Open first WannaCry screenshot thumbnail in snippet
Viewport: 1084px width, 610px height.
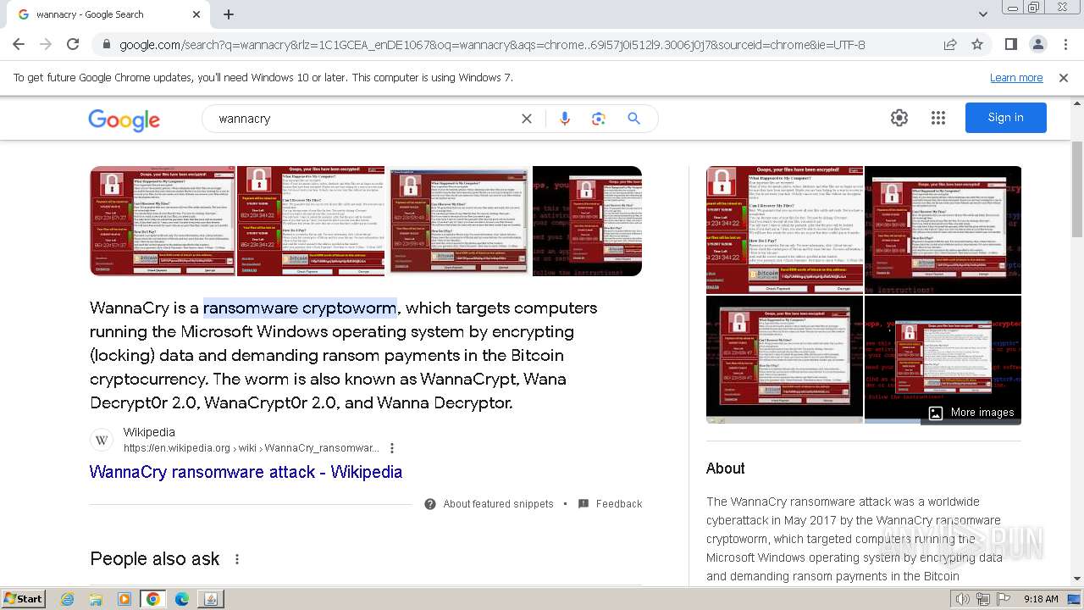pos(163,221)
